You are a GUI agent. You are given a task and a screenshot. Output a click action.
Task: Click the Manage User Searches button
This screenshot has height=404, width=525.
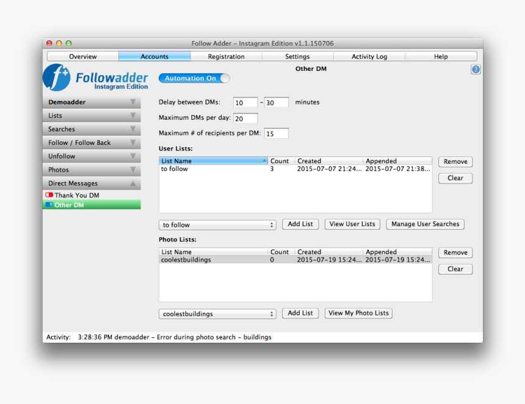(x=425, y=224)
